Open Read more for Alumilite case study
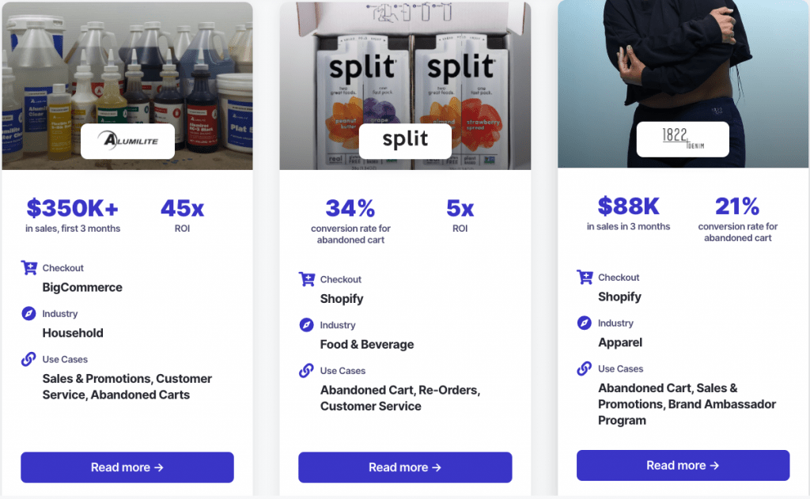Screen dimensions: 810x499 pos(127,467)
